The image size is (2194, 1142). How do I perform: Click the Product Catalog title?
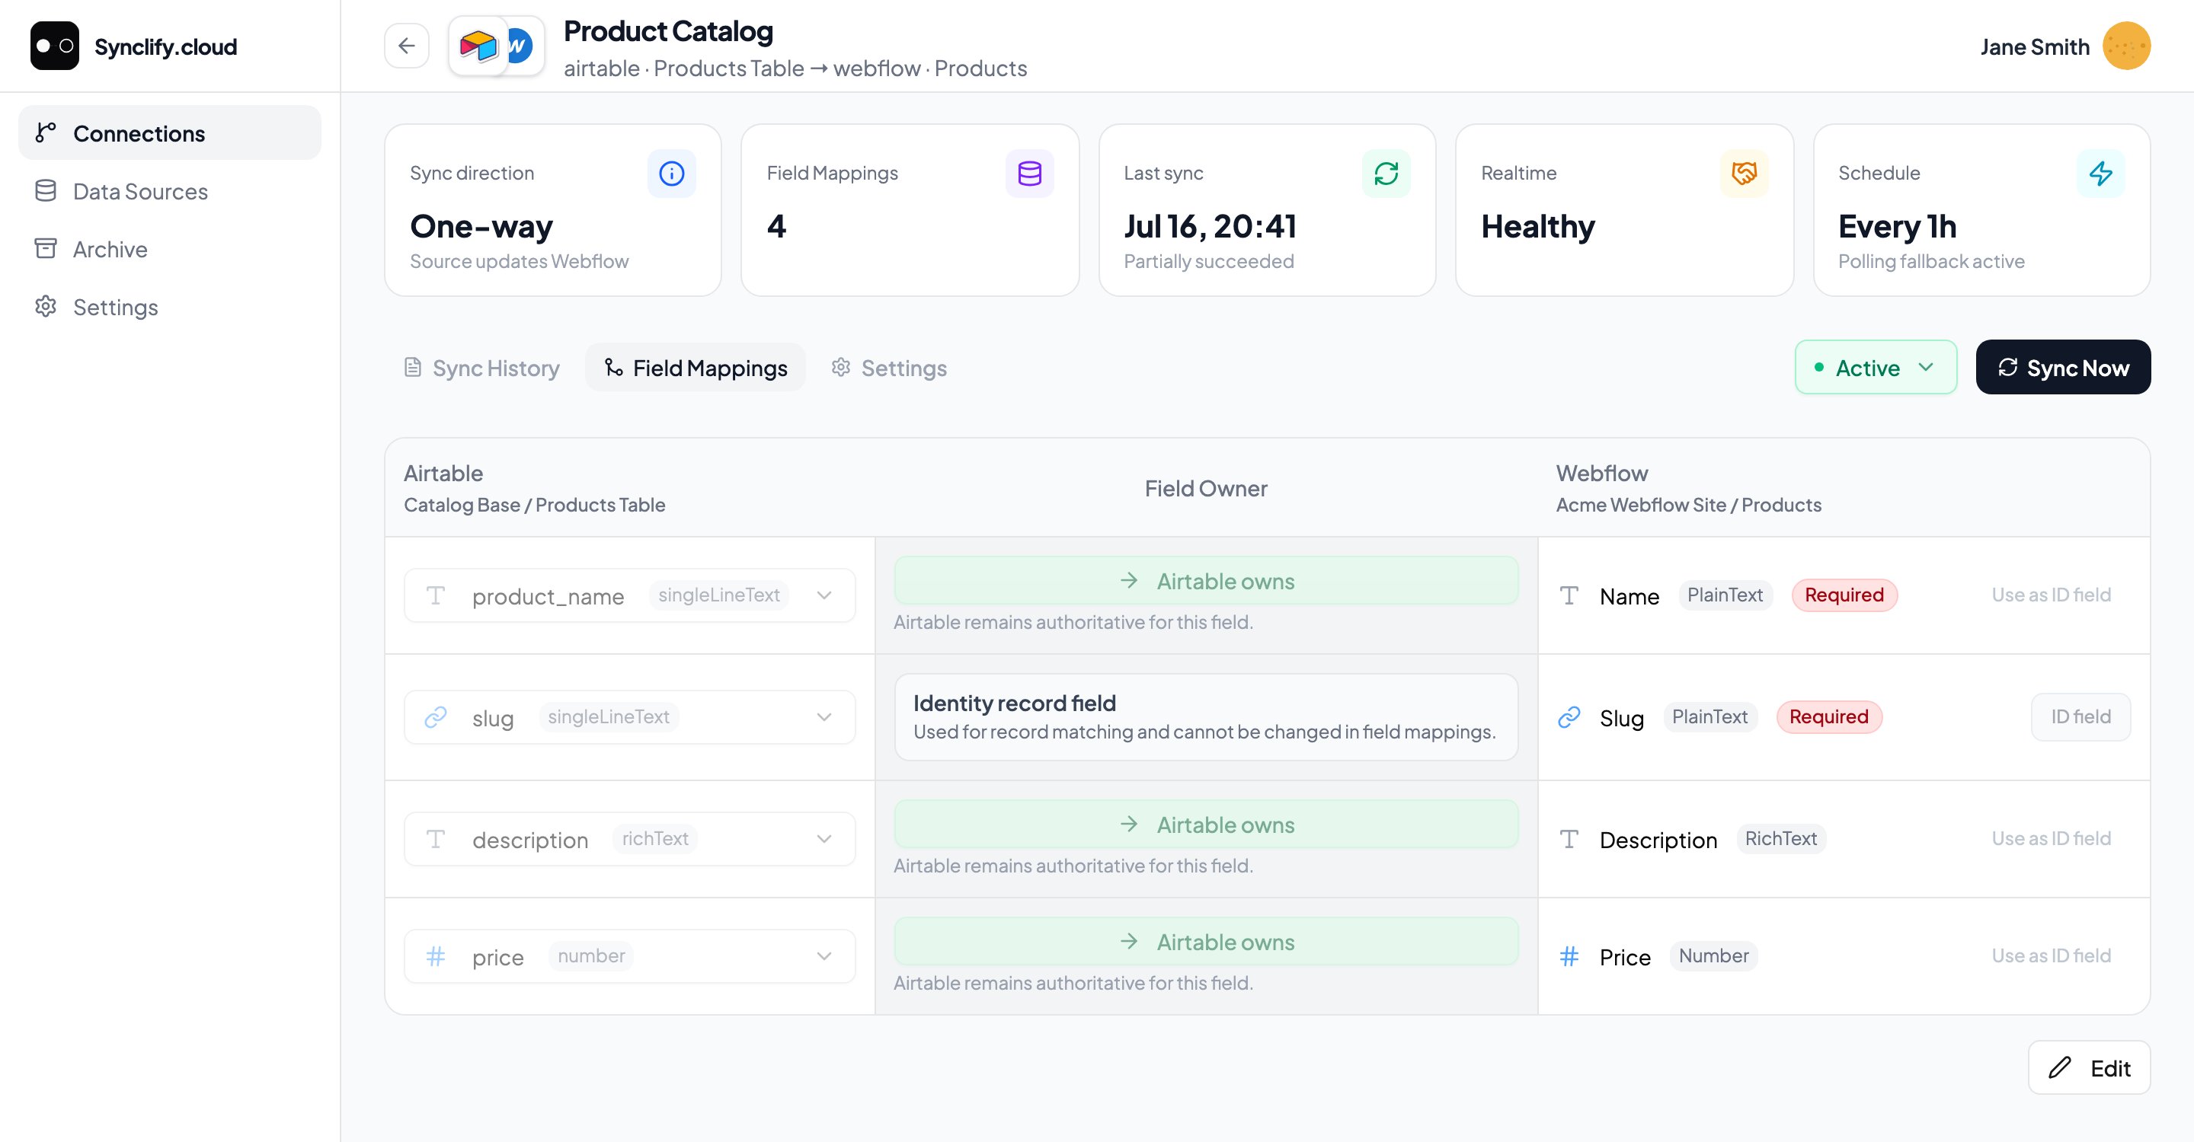668,31
